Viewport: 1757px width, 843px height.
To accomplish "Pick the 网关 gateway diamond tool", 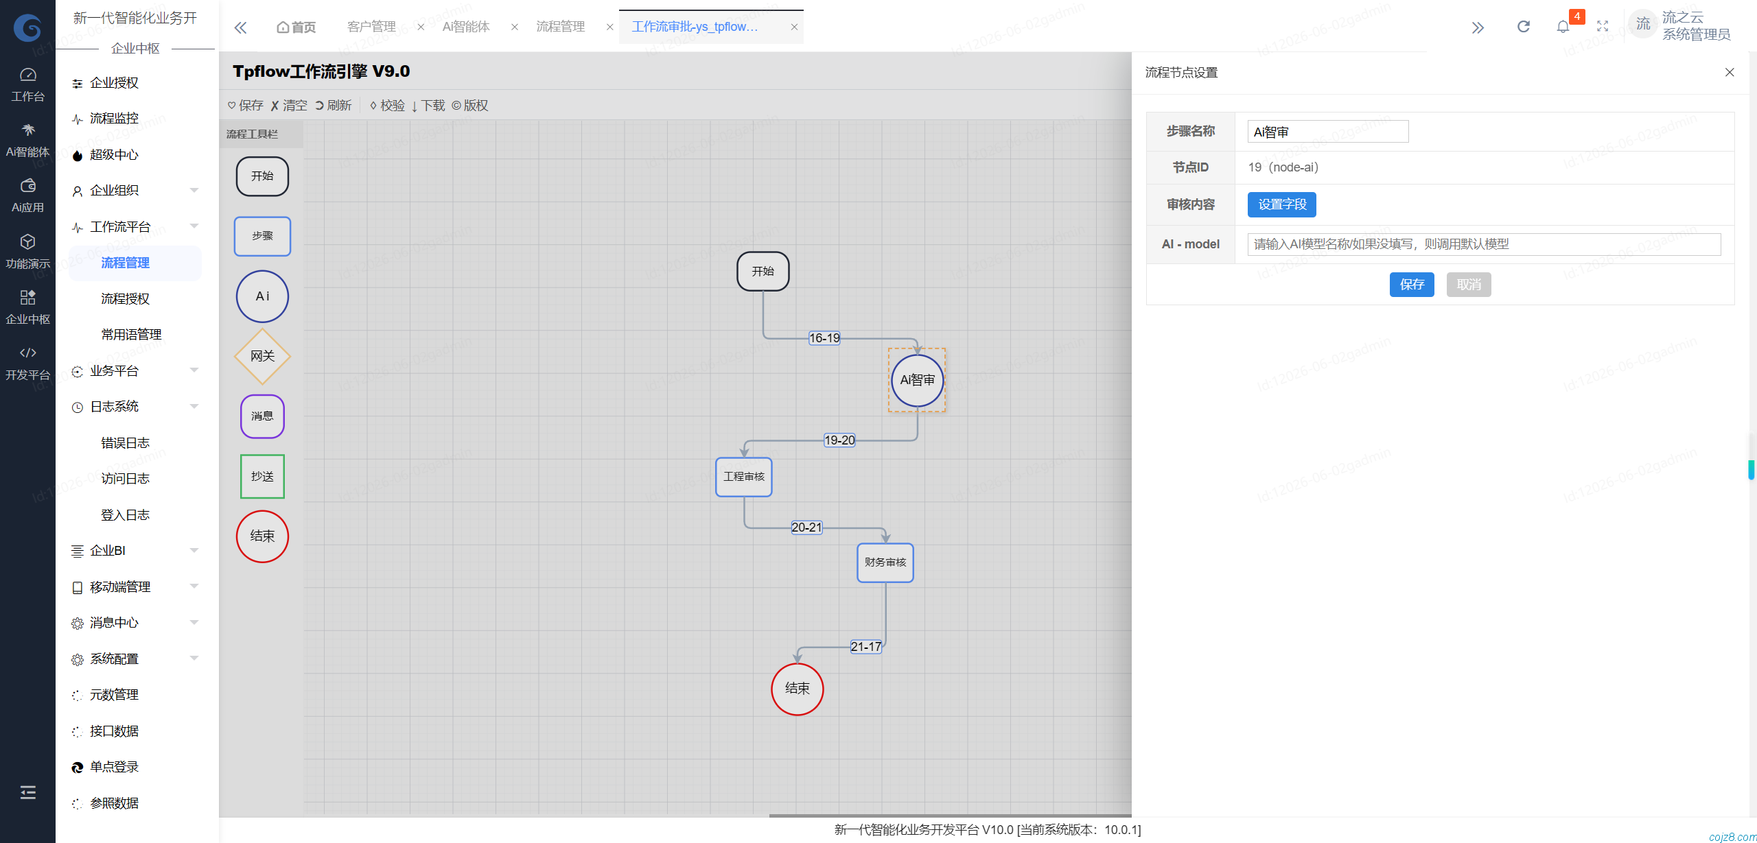I will click(x=262, y=356).
